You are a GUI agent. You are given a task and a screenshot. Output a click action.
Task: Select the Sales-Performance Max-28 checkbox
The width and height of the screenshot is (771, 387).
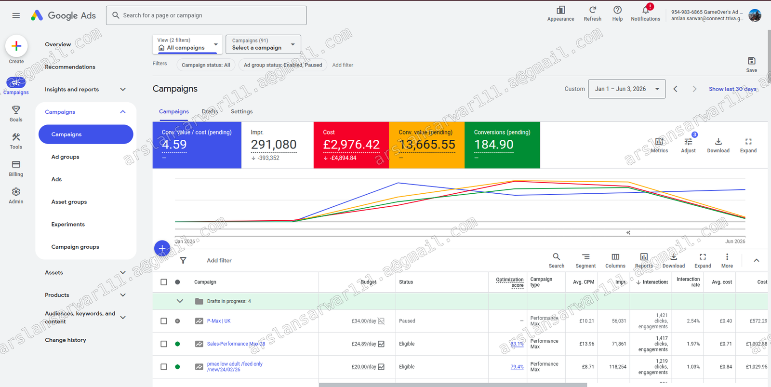164,344
